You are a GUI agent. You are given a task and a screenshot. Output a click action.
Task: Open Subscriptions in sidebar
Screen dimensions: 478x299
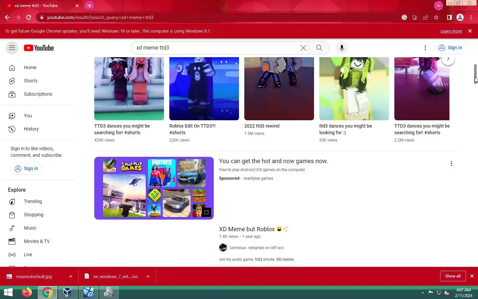(x=37, y=94)
